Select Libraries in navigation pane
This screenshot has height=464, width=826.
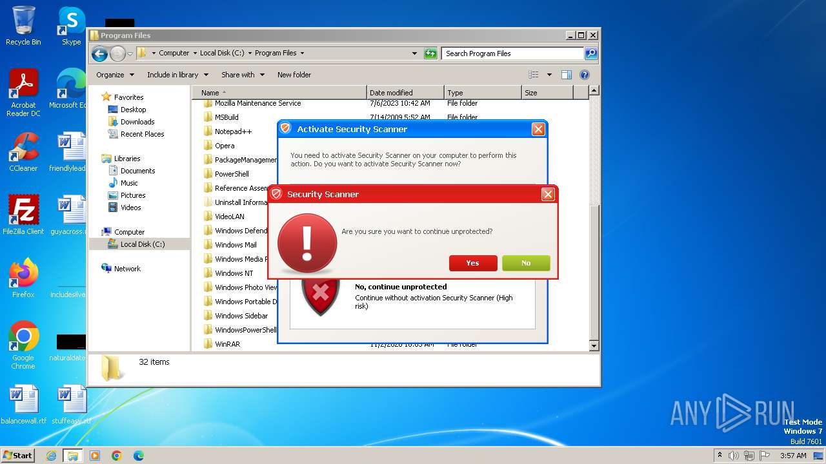pyautogui.click(x=127, y=159)
